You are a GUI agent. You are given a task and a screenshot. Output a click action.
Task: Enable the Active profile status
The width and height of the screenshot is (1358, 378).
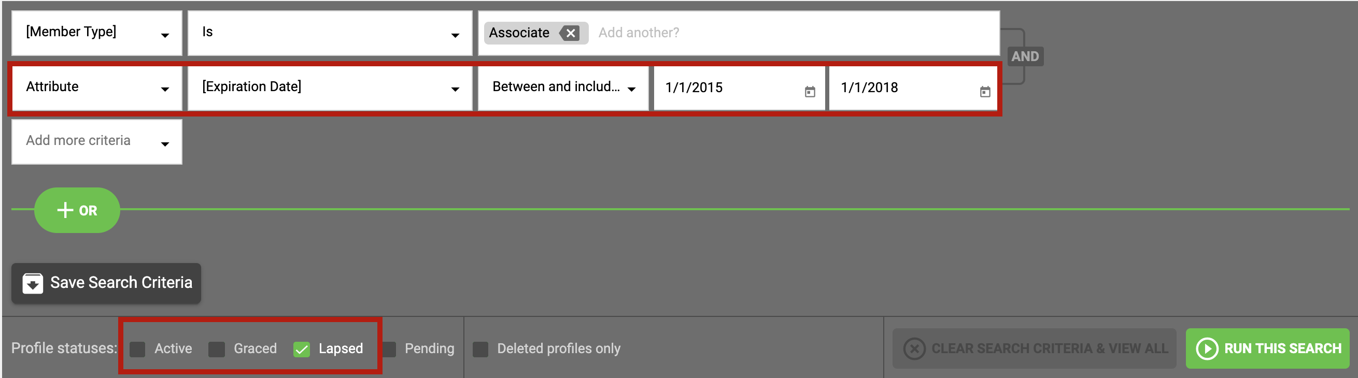pos(137,348)
